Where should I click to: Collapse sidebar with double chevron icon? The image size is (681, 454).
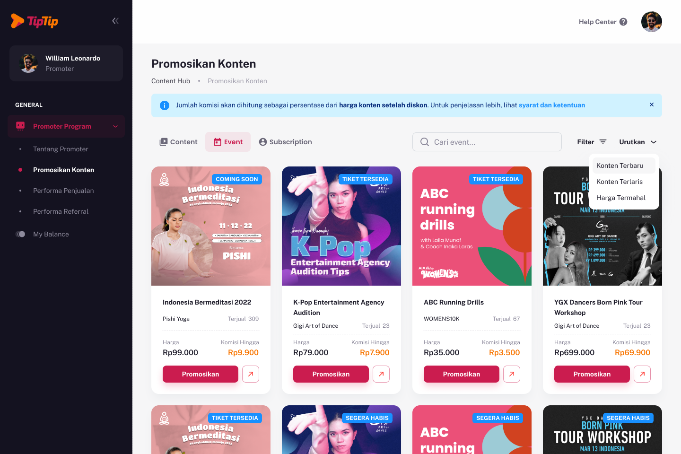[115, 21]
